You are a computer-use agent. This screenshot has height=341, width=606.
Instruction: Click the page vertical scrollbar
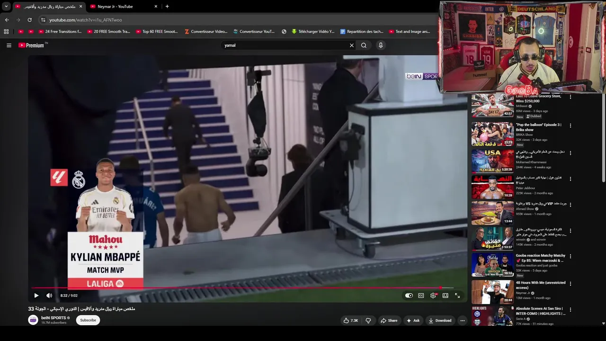tap(603, 137)
